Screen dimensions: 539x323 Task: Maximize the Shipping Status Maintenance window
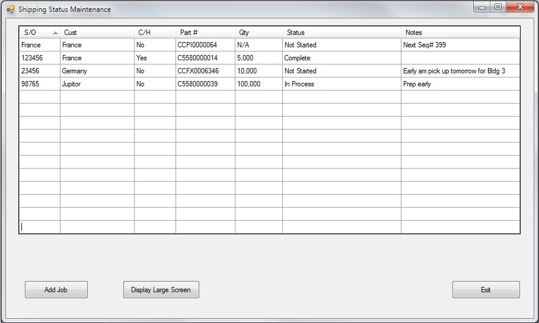coord(497,7)
